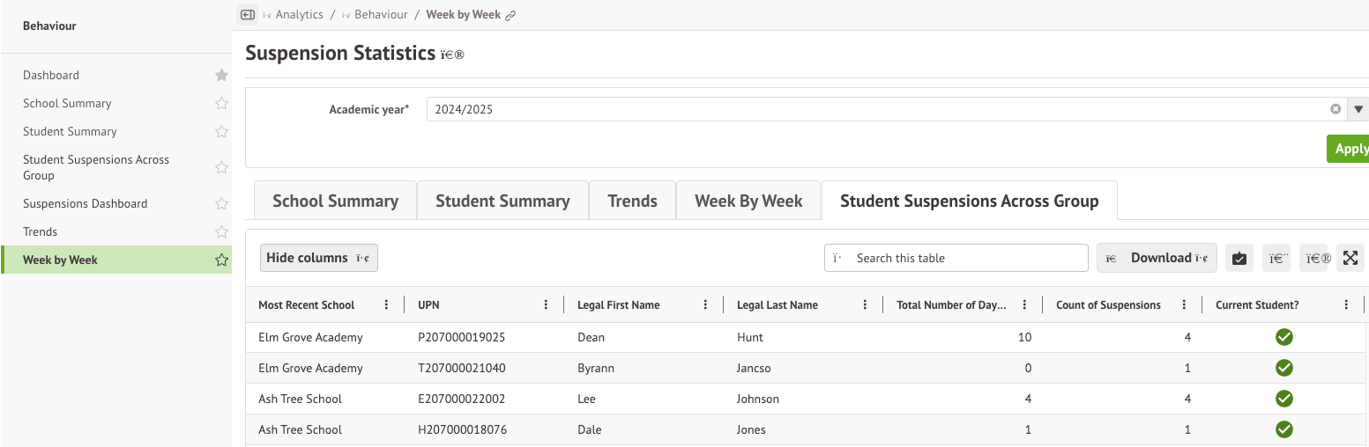Image resolution: width=1369 pixels, height=447 pixels.
Task: Copy page link icon beside Week by Week
Action: pos(510,15)
